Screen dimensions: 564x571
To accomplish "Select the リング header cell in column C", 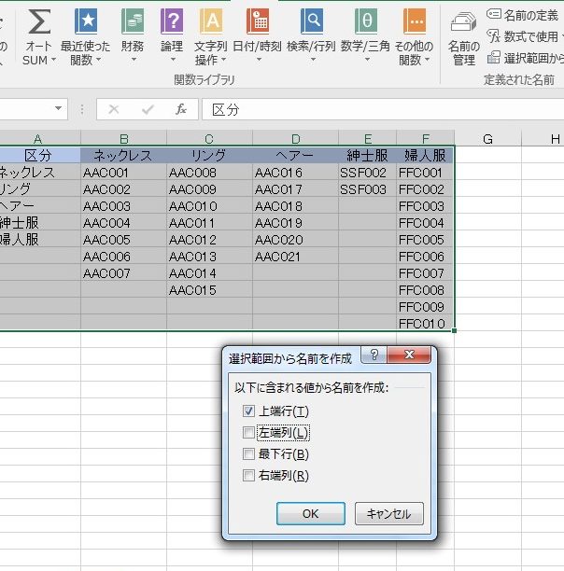I will pos(209,155).
